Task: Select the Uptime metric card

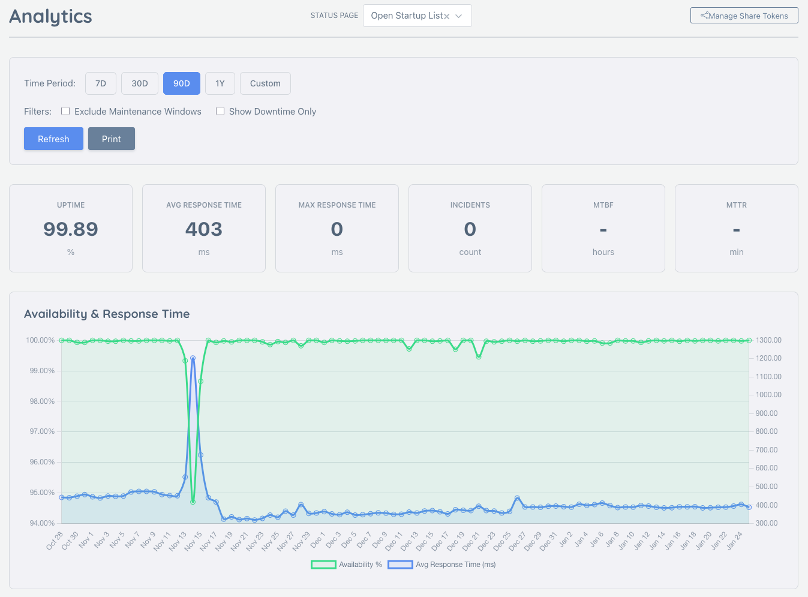Action: point(70,228)
